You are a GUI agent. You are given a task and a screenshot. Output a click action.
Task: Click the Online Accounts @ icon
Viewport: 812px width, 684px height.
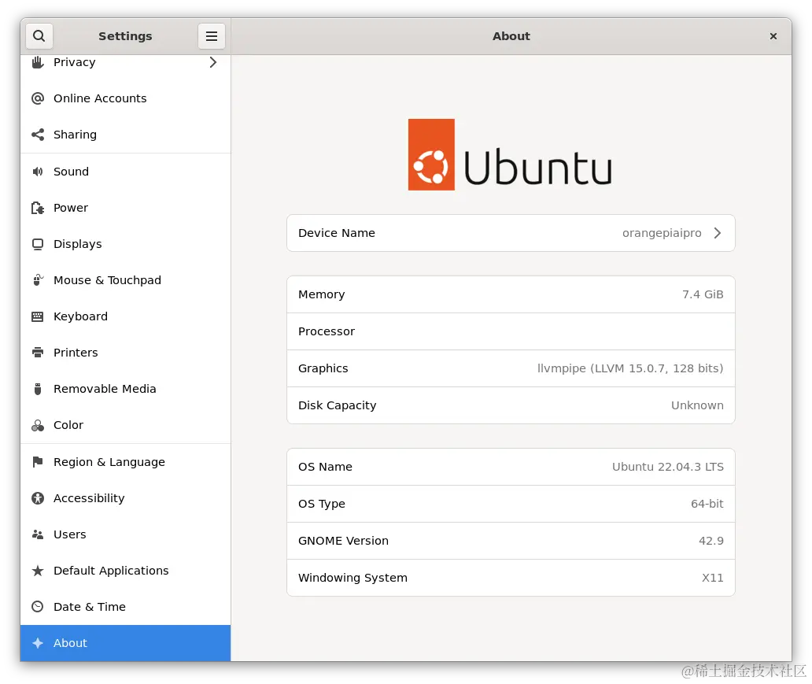(x=37, y=98)
